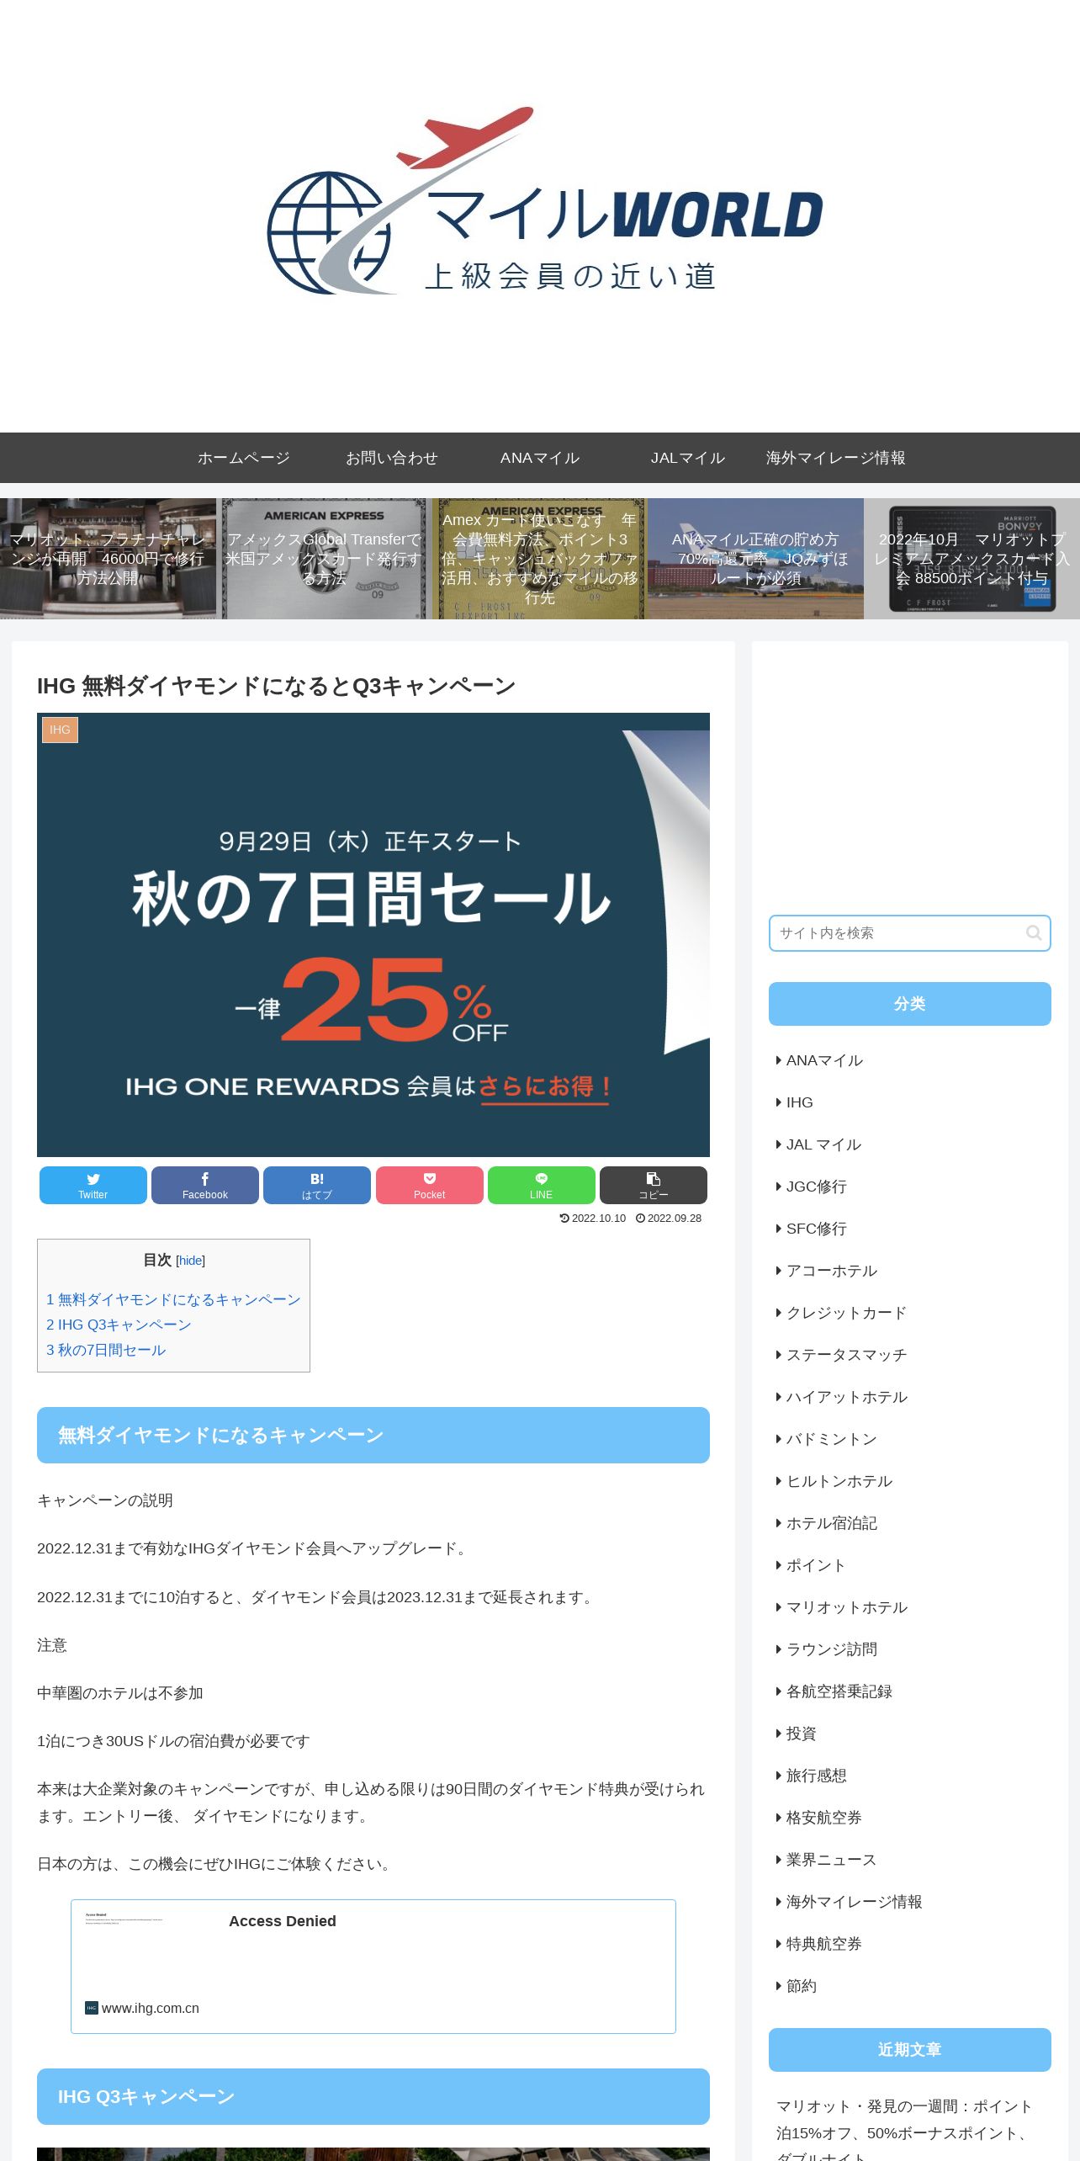Share the article via LINE
1080x2161 pixels.
point(541,1185)
